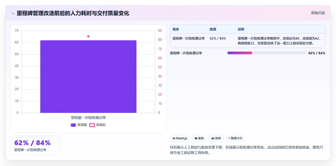The width and height of the screenshot is (336, 166).
Task: Click the purple 改造前 bar in chart
Action: (88, 76)
